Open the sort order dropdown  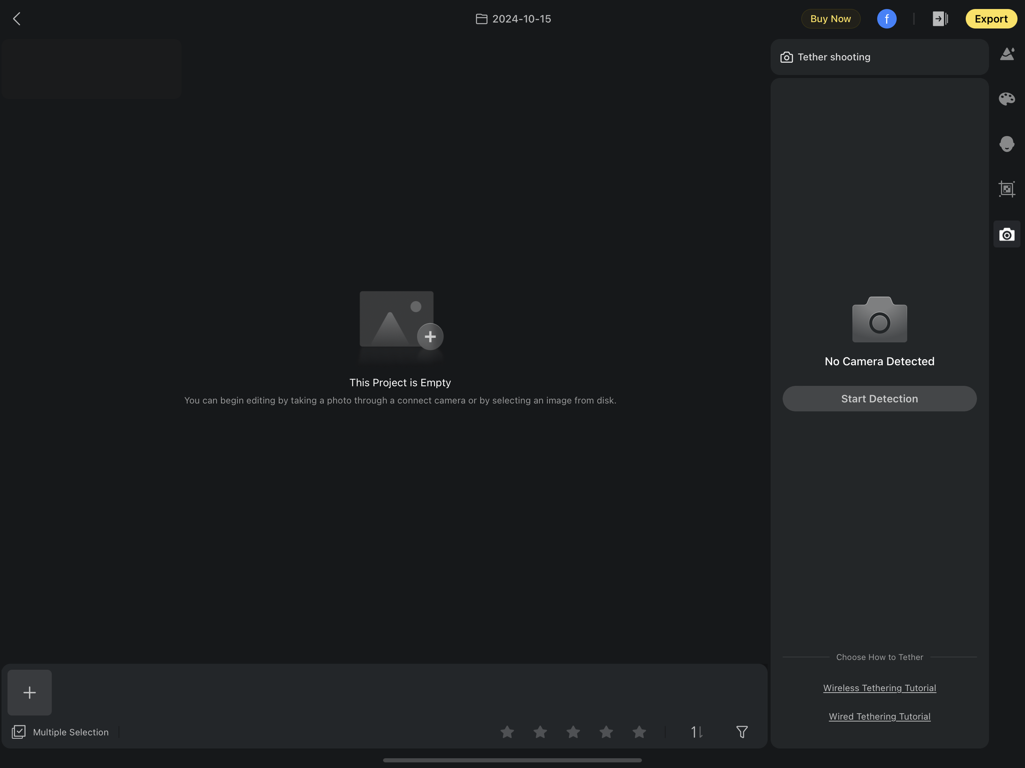pyautogui.click(x=696, y=732)
